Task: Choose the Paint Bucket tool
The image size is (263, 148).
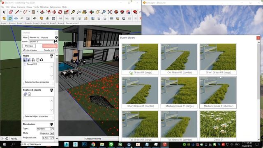Action: pos(85,12)
